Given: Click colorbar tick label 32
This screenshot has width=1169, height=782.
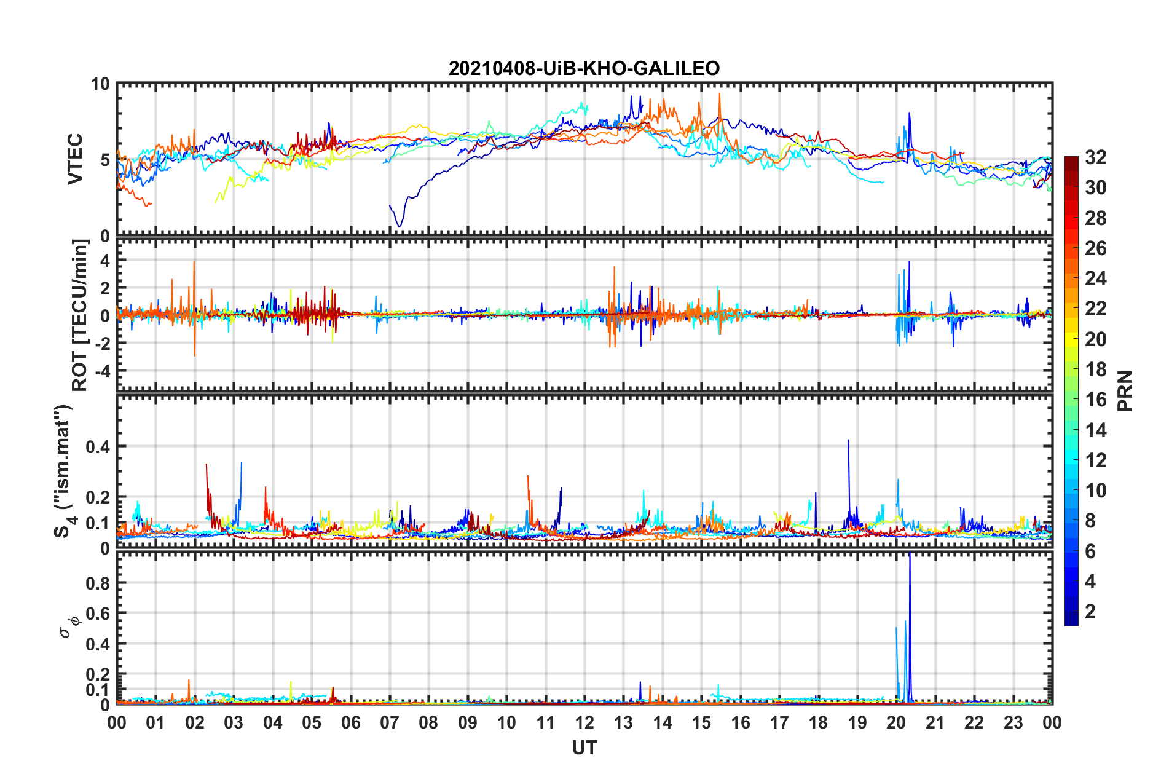Looking at the screenshot, I should [1095, 157].
